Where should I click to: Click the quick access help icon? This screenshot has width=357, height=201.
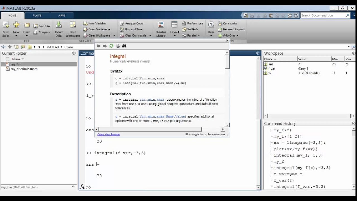coord(296,15)
